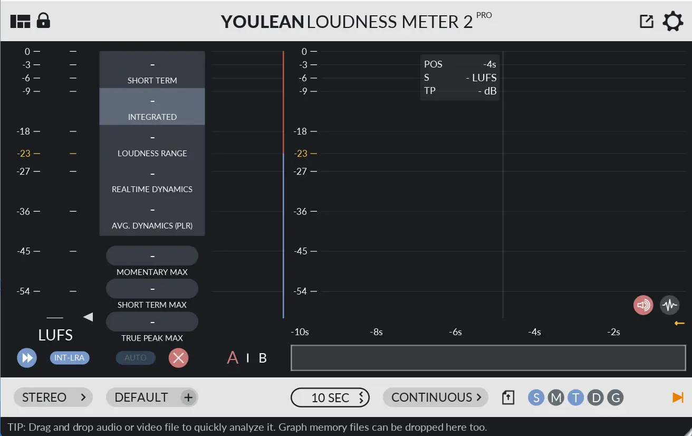This screenshot has height=436, width=692.
Task: Open the export file icon
Action: pyautogui.click(x=507, y=397)
